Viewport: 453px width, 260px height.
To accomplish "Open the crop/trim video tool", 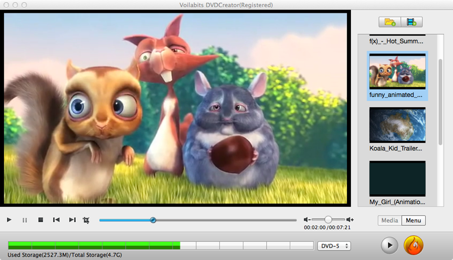I will 86,220.
